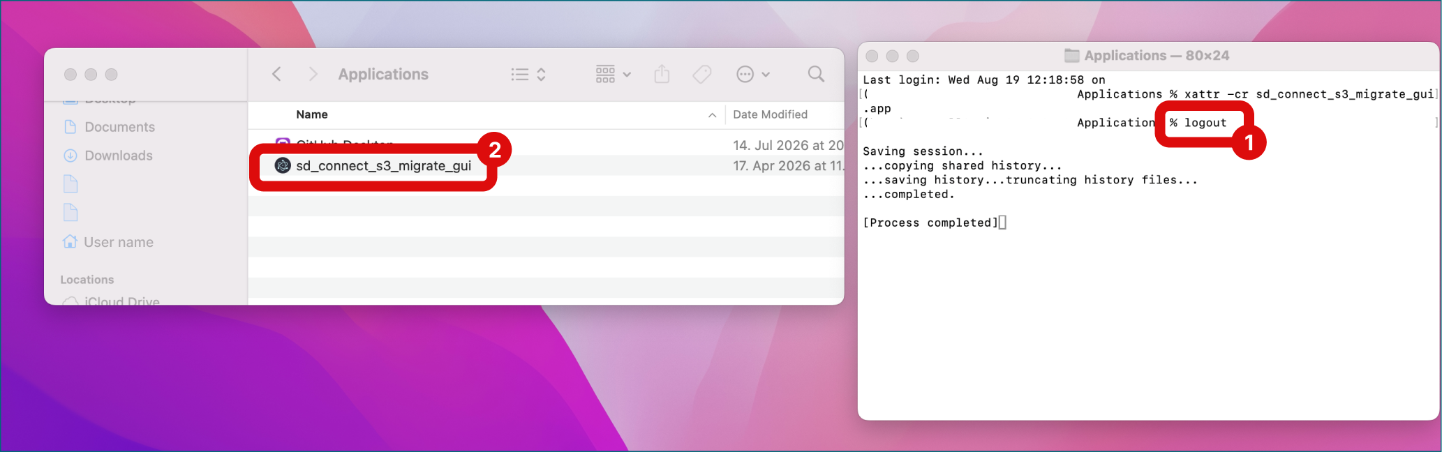
Task: Open iCloud Drive in Finder sidebar
Action: point(122,301)
